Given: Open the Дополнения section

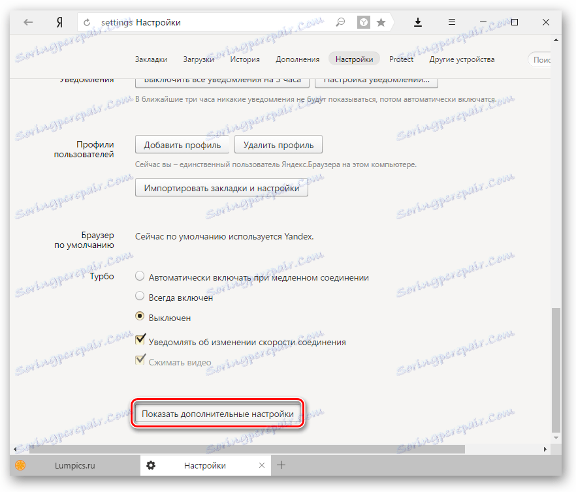Looking at the screenshot, I should pos(298,59).
